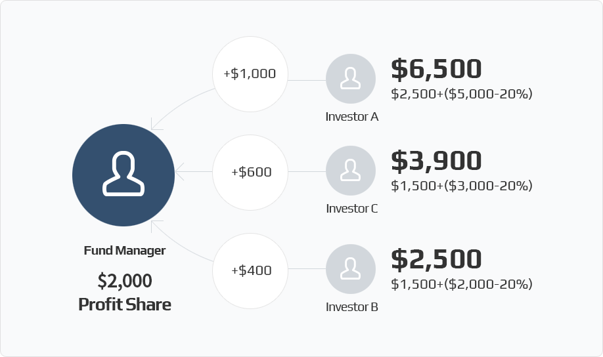Click the formula $1,500+($3,000-20%)
The height and width of the screenshot is (357, 603).
pos(462,186)
